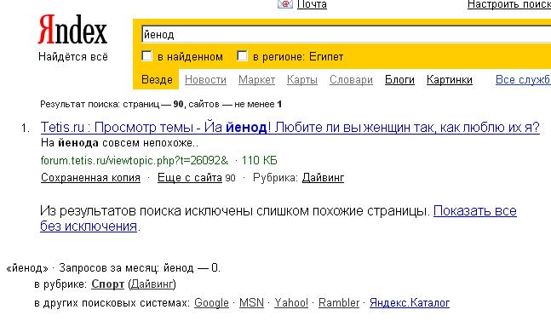
Task: Click the snippet 'На йенода совсем непохоже..'
Action: (119, 143)
